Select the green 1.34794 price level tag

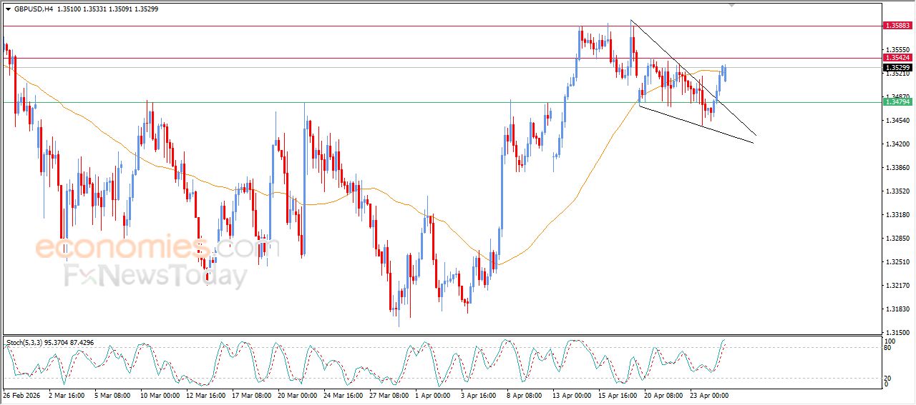tap(897, 102)
